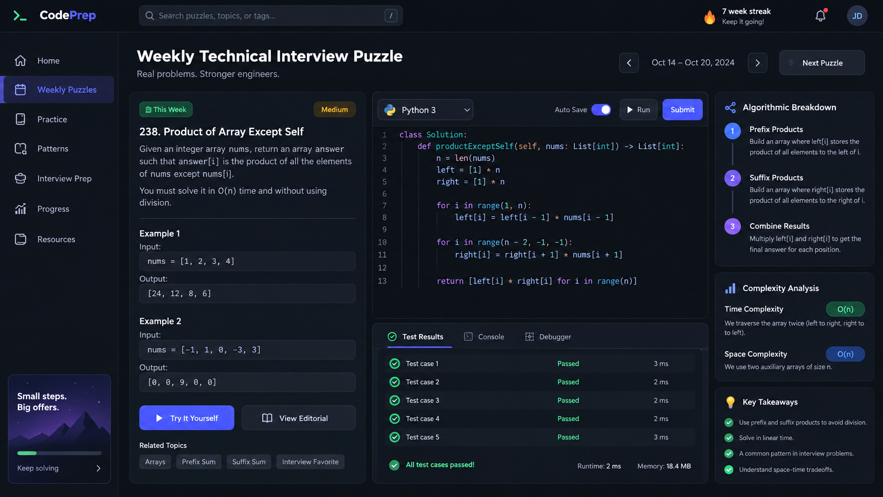Click the CodePrep terminal logo icon
Image resolution: width=883 pixels, height=497 pixels.
20,16
